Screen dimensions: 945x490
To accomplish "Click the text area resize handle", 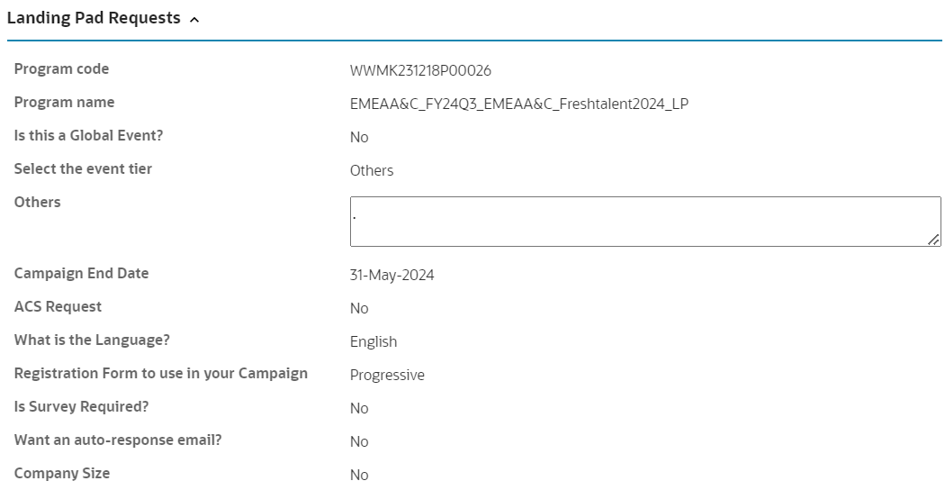I will tap(933, 239).
